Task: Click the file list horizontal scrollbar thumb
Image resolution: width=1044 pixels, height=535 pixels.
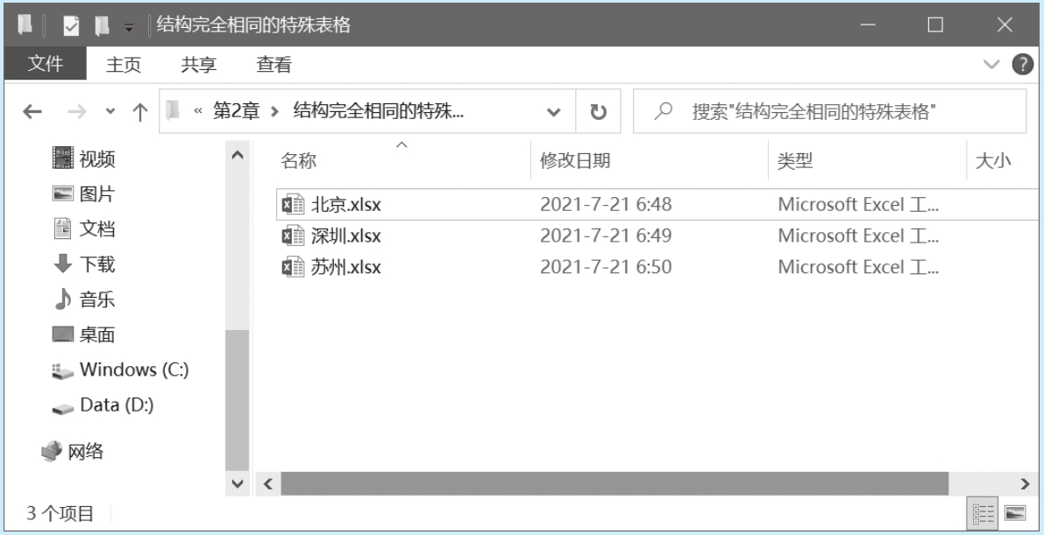Action: (x=614, y=483)
